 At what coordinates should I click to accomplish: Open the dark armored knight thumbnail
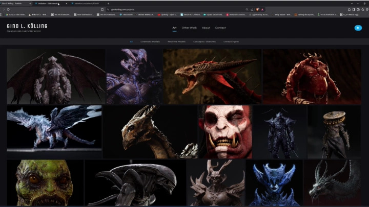280,132
